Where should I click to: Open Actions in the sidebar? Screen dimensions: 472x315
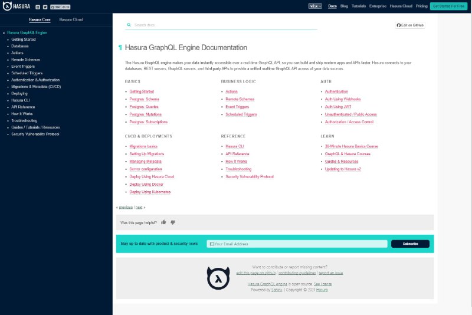tap(17, 53)
